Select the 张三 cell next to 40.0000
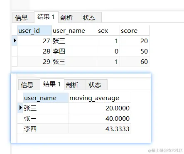The image size is (184, 154). [x=46, y=118]
